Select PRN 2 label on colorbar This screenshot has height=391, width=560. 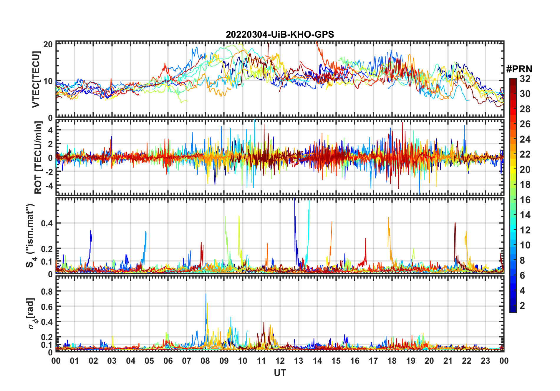click(522, 306)
